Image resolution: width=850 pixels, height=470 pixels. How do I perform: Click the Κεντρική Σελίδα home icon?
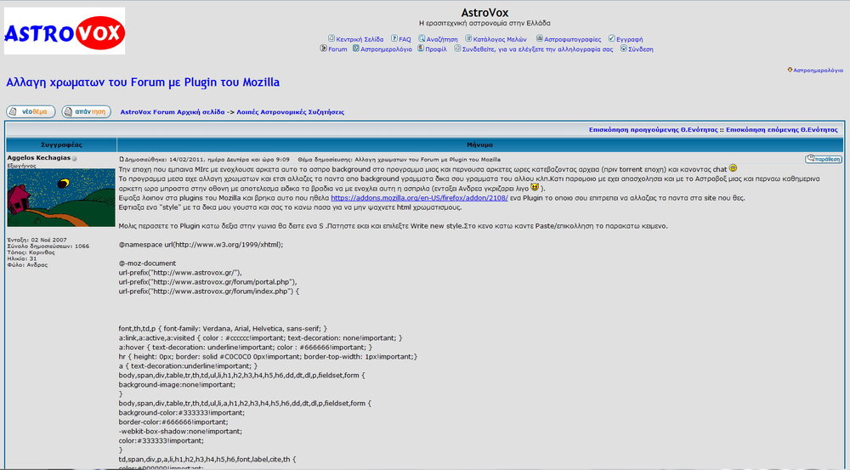331,38
